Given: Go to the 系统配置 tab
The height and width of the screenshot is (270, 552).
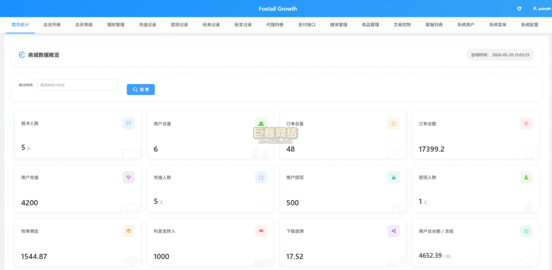Looking at the screenshot, I should pyautogui.click(x=530, y=25).
